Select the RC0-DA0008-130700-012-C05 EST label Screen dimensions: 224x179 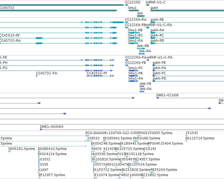(111, 133)
